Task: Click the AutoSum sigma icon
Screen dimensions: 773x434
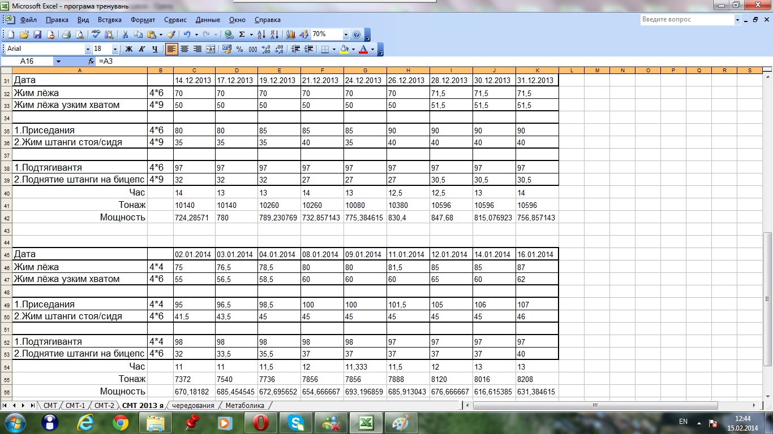Action: (242, 34)
